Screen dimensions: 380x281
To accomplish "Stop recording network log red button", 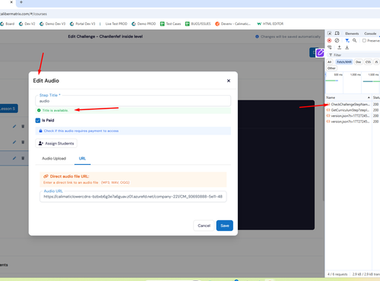I will point(329,40).
